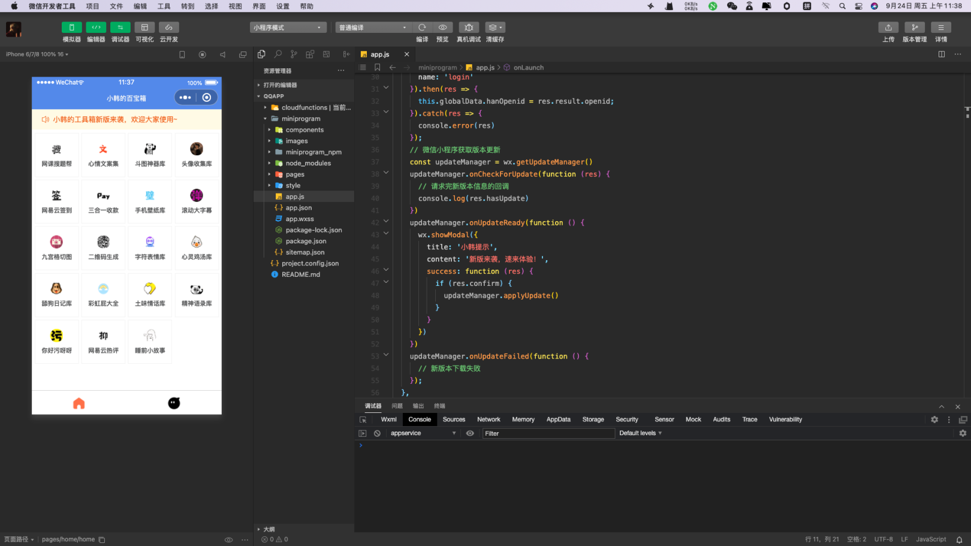971x546 pixels.
Task: Switch to the 输出 output tab
Action: tap(418, 406)
